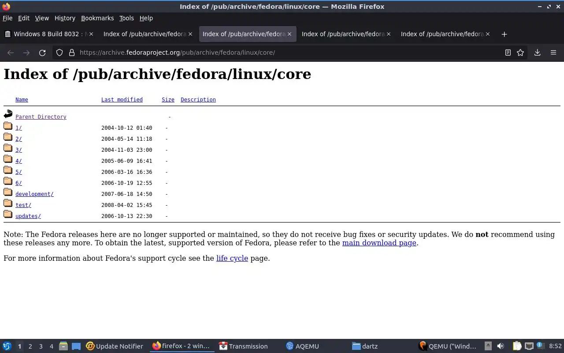Sort listing by Last modified column

[x=122, y=100]
